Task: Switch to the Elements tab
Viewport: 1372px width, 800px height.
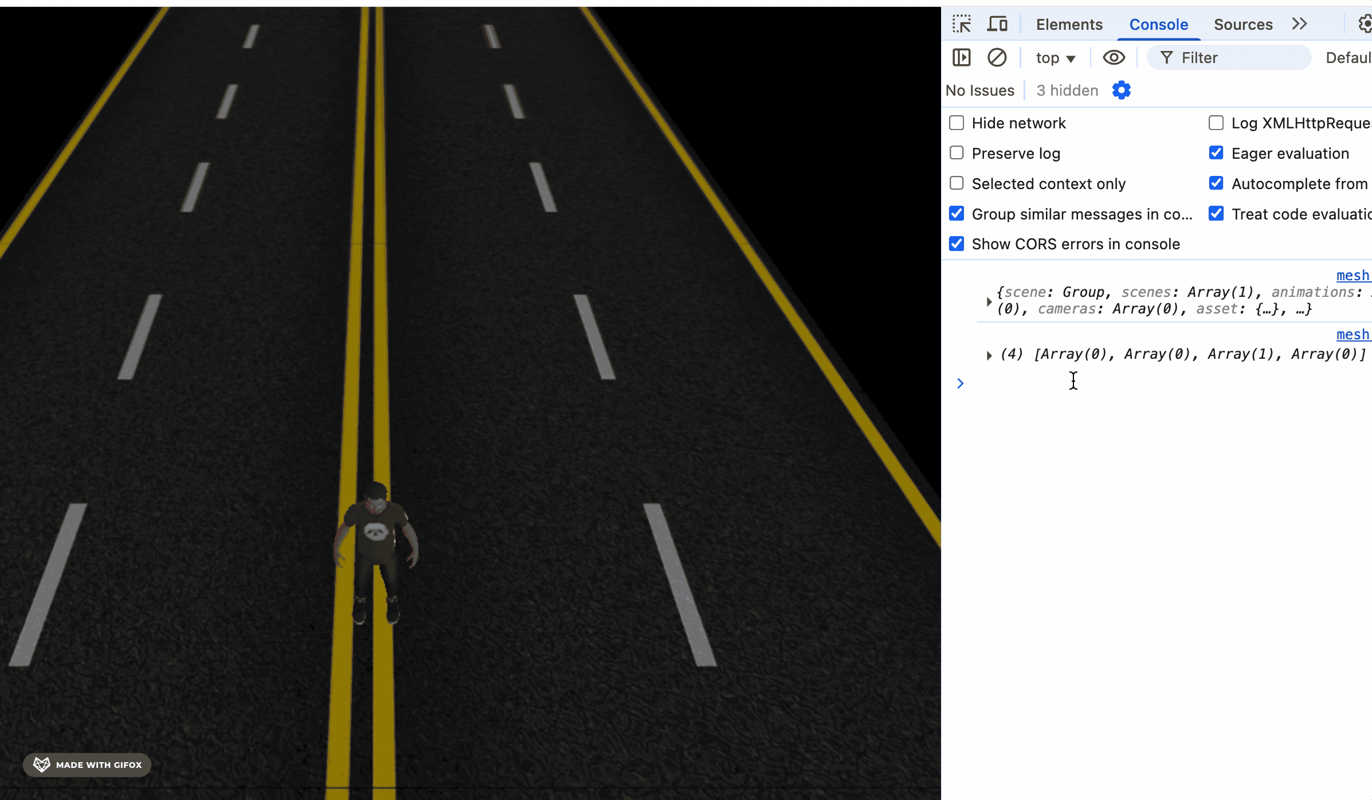Action: [x=1069, y=24]
